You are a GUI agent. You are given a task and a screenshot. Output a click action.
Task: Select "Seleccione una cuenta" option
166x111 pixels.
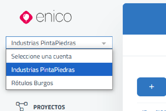tap(41, 56)
